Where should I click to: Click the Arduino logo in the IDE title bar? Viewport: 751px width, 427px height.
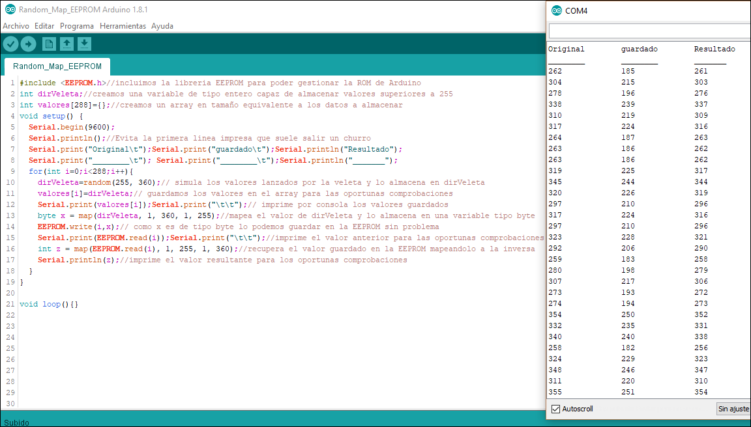coord(9,10)
